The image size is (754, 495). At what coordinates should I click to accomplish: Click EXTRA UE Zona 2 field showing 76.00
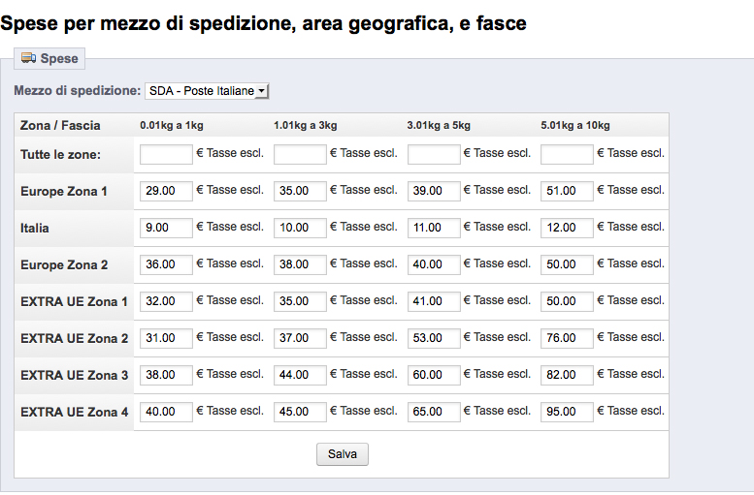click(x=567, y=338)
